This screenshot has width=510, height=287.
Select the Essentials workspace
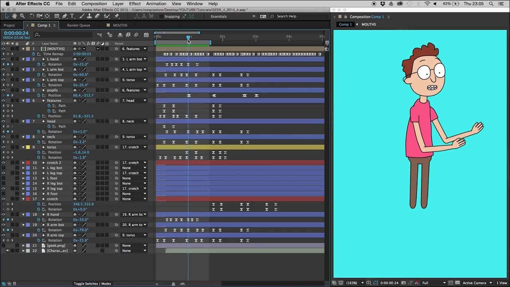pos(219,16)
